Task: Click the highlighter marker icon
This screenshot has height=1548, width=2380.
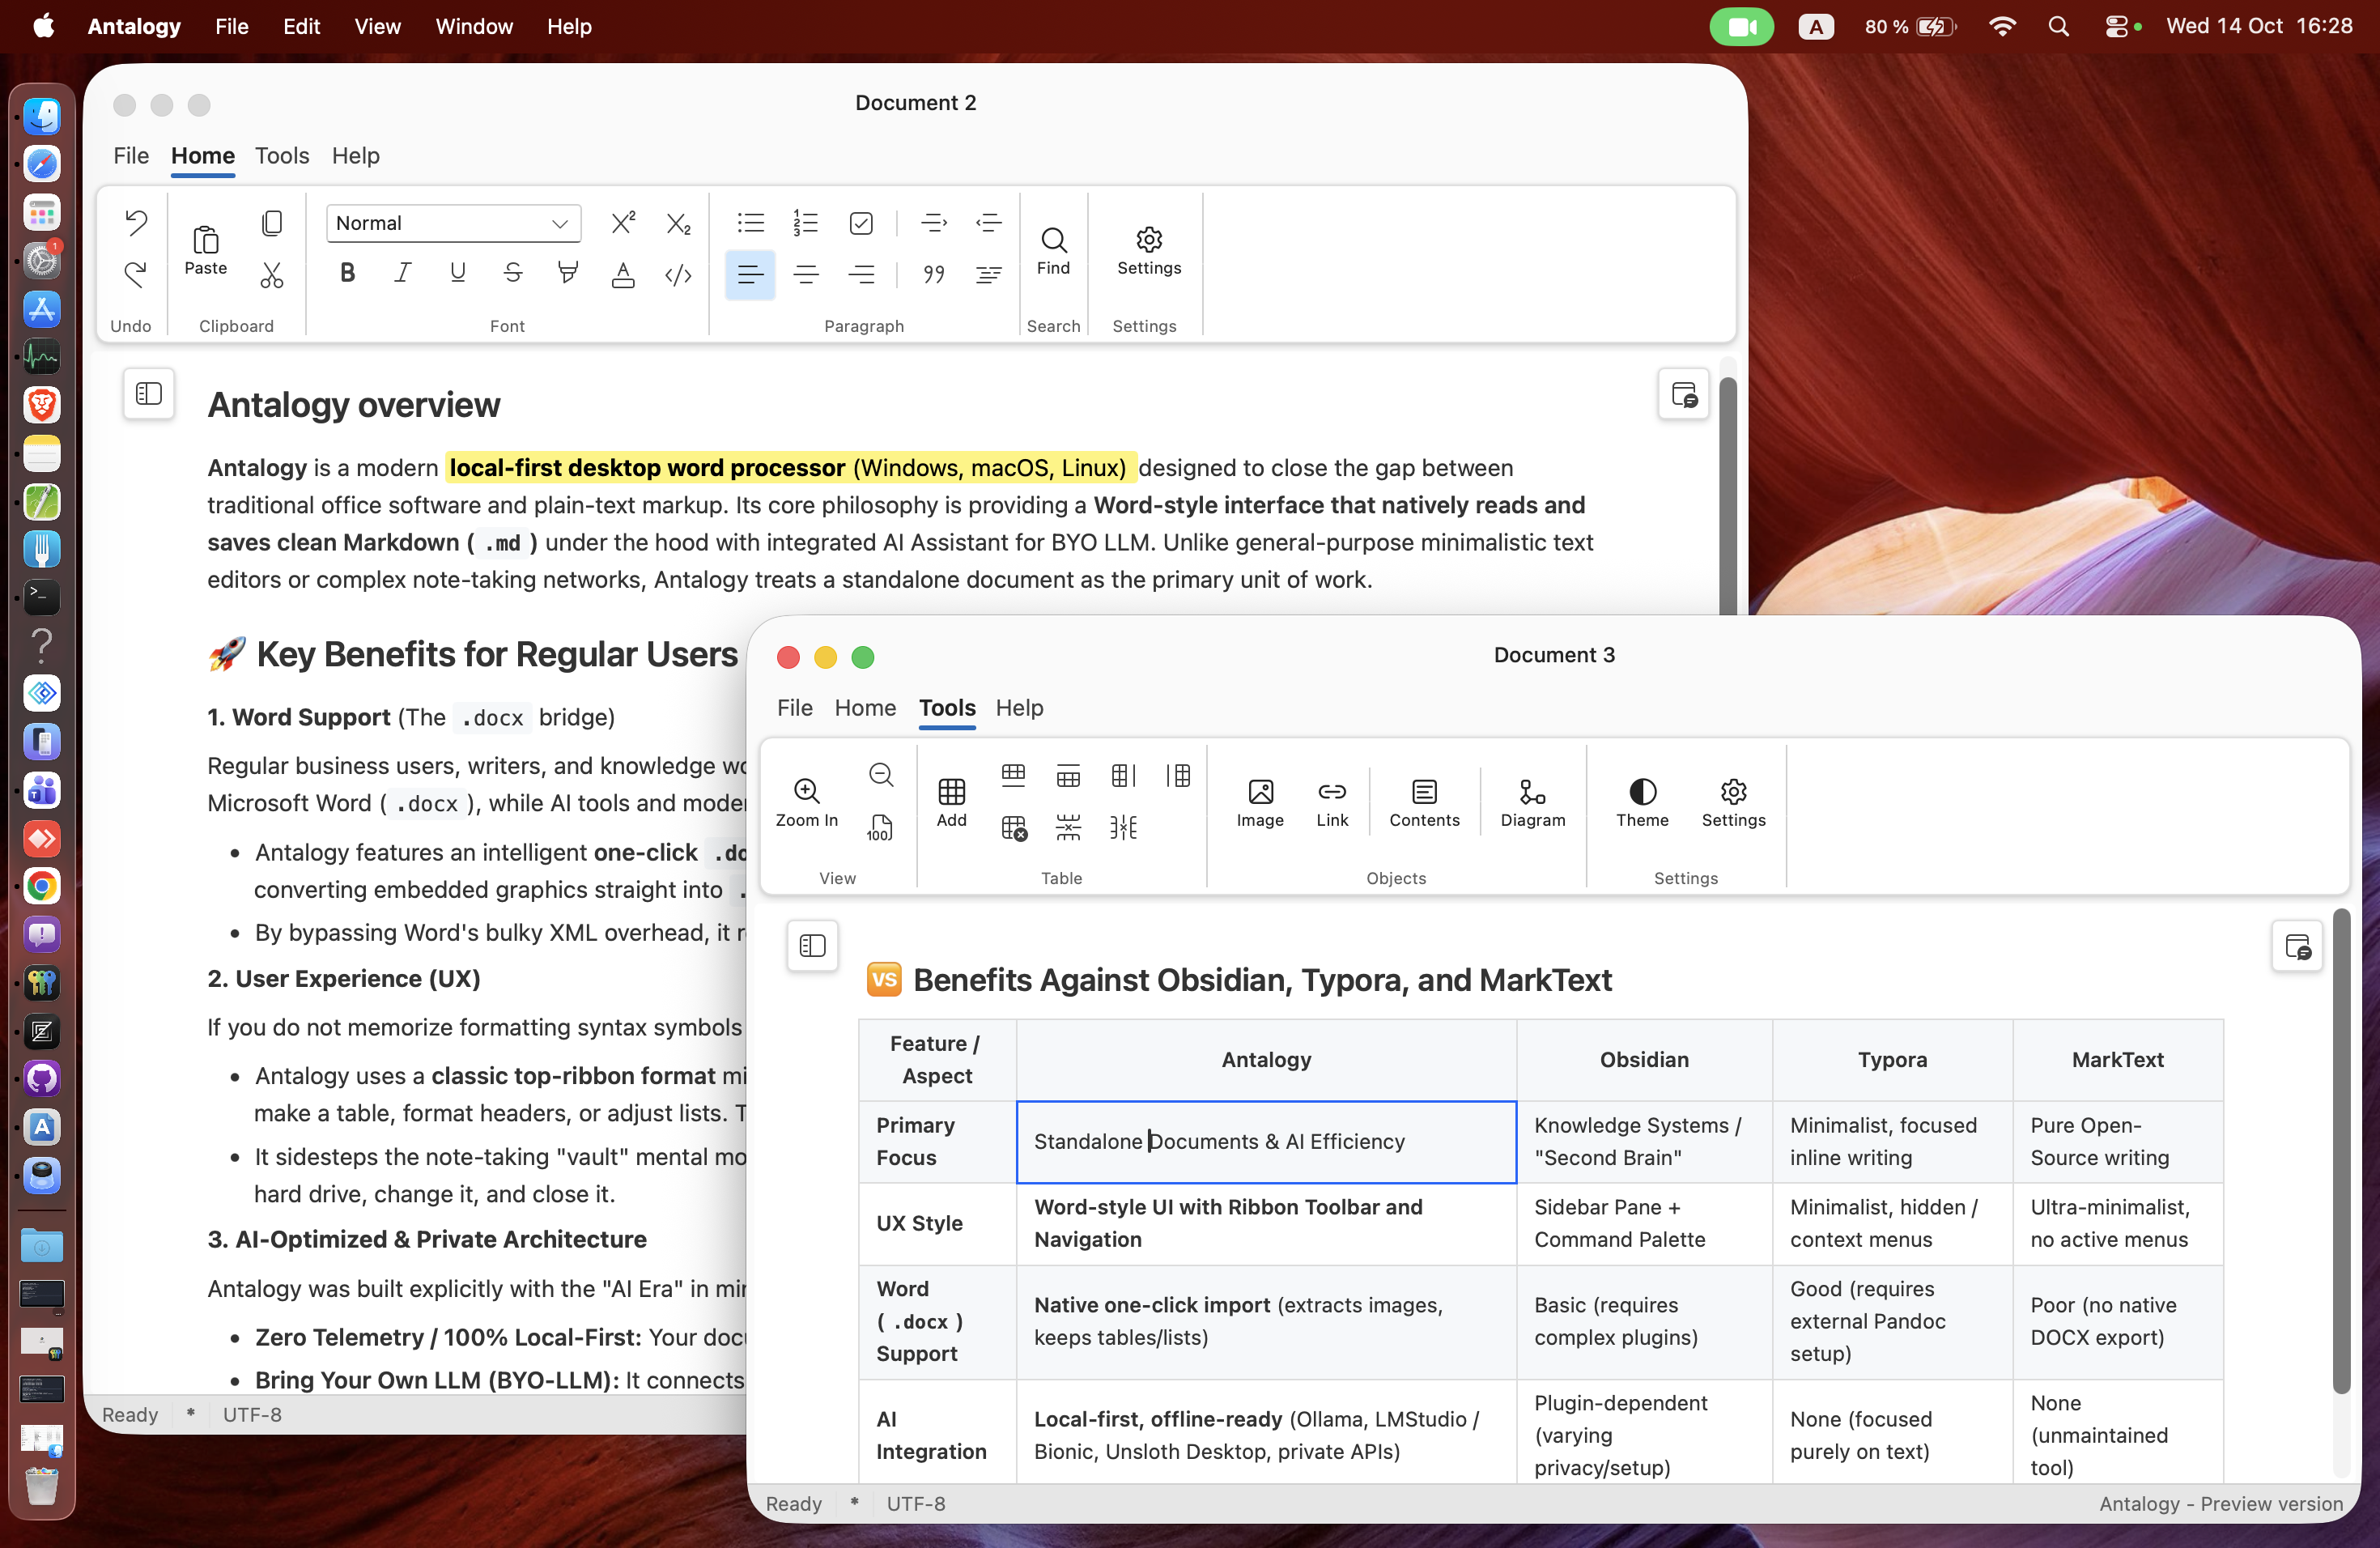Action: [x=568, y=273]
